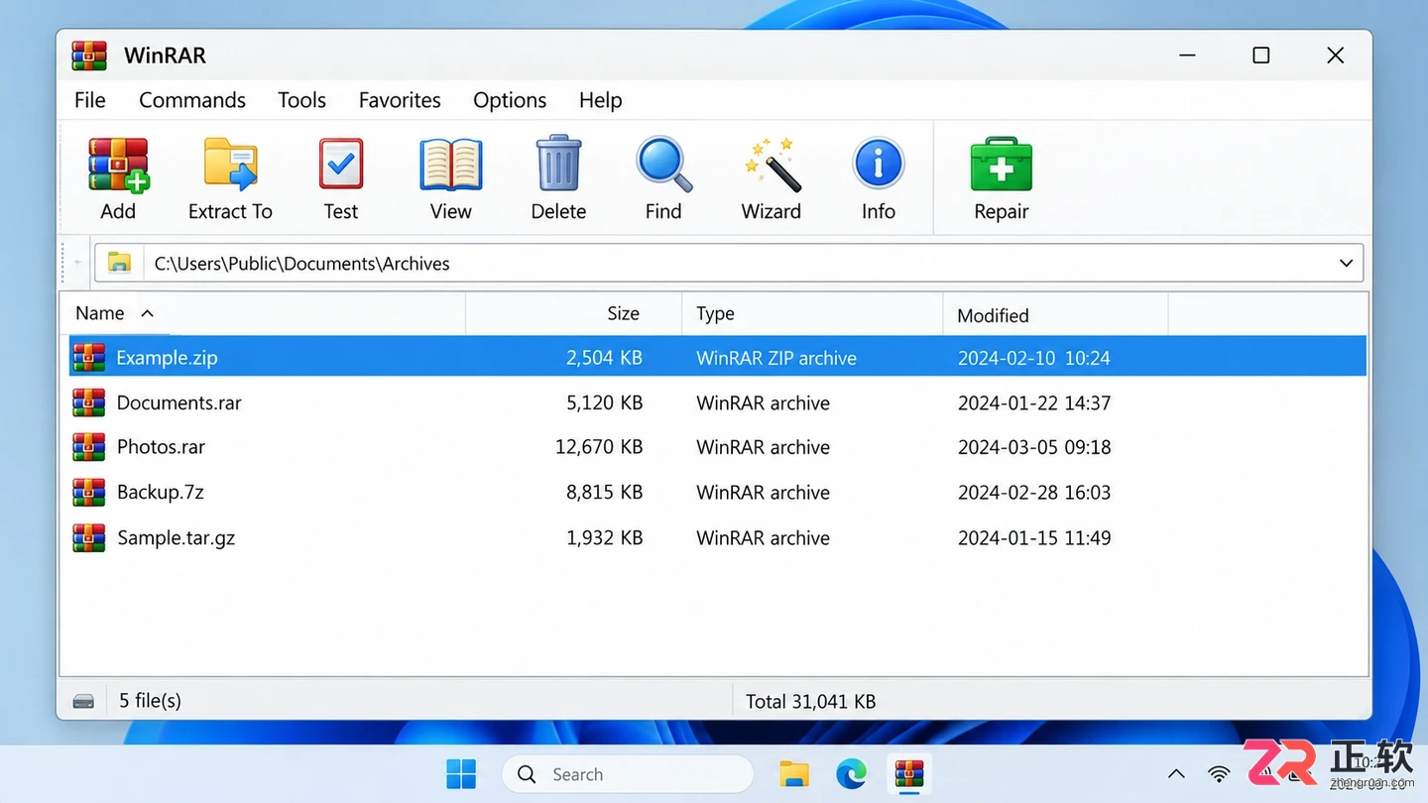
Task: Launch the Wizard wand tool
Action: [x=772, y=165]
